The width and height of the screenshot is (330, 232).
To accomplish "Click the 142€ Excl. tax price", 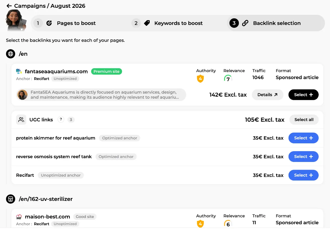I will point(228,95).
